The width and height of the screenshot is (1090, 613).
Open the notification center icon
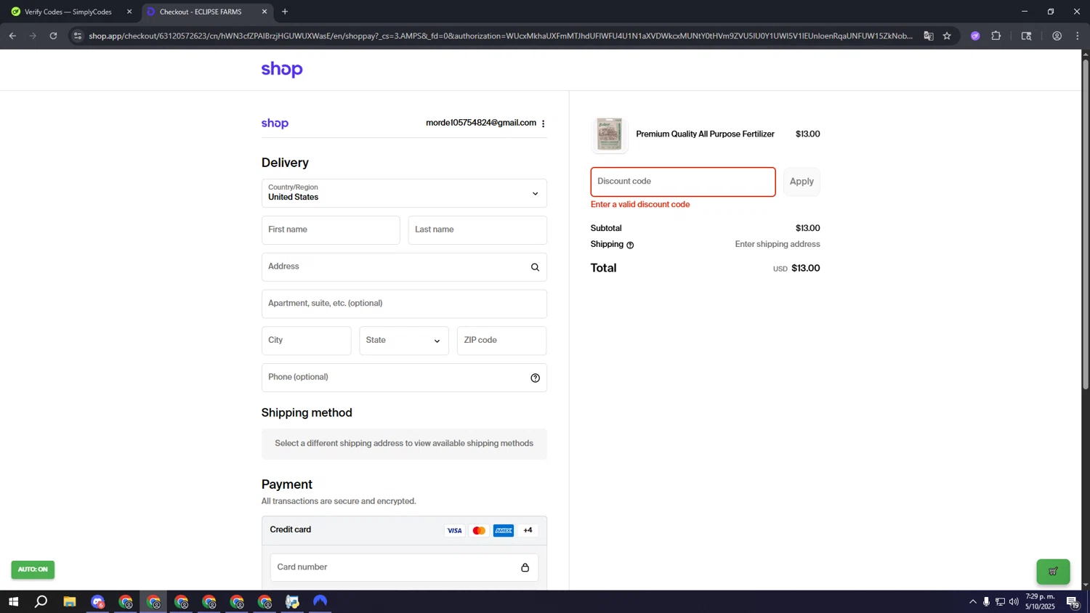coord(1073,601)
